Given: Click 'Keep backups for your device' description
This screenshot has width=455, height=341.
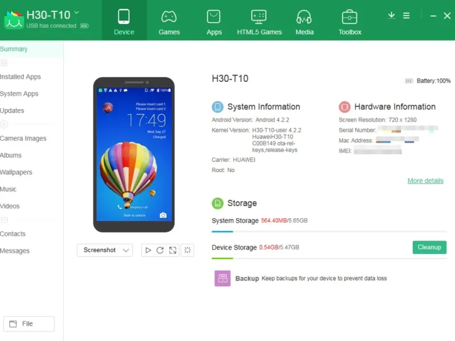Looking at the screenshot, I should (x=324, y=278).
